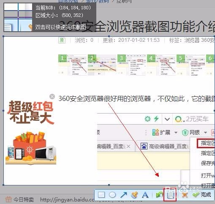The width and height of the screenshot is (215, 204).
Task: Open step thumbnail number 1
Action: (x=73, y=65)
